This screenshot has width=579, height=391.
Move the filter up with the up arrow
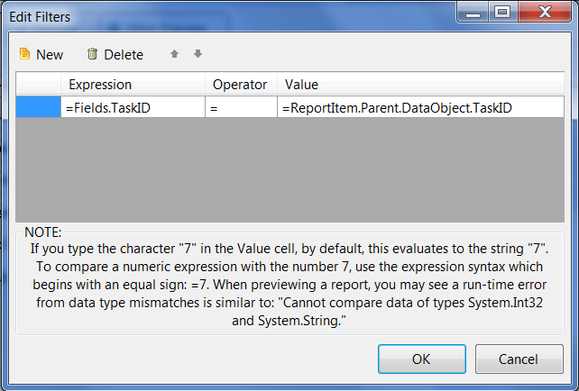click(x=175, y=54)
